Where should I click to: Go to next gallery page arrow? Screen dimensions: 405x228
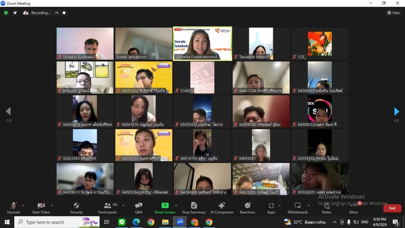pos(396,111)
